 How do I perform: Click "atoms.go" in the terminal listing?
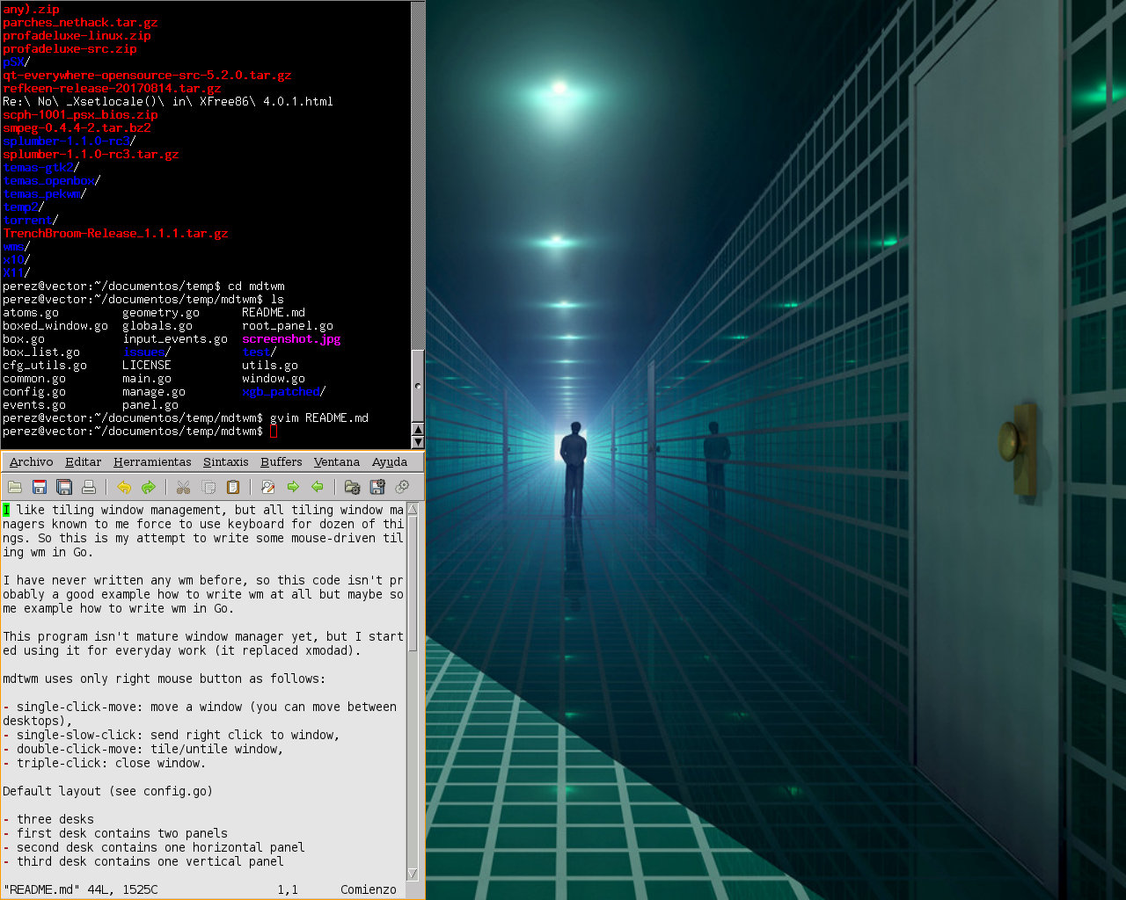pos(31,313)
